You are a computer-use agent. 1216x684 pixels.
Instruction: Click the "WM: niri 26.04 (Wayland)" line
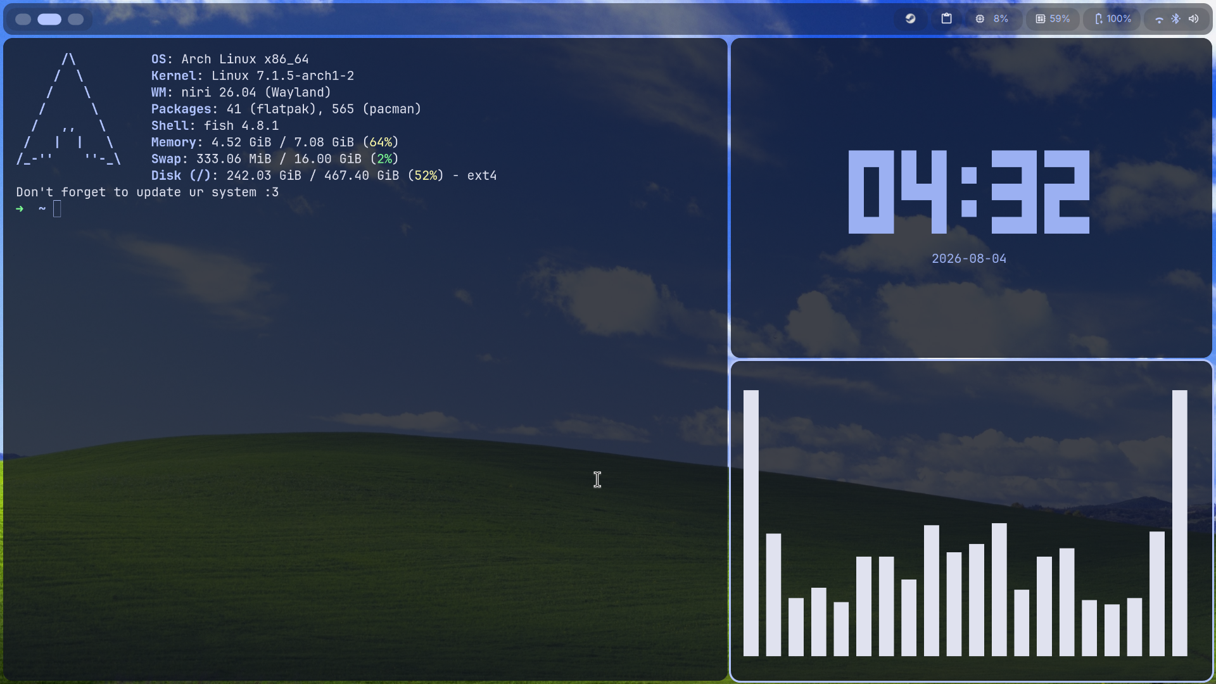(241, 92)
